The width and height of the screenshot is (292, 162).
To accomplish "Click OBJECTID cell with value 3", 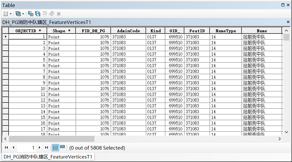I will tap(28, 48).
